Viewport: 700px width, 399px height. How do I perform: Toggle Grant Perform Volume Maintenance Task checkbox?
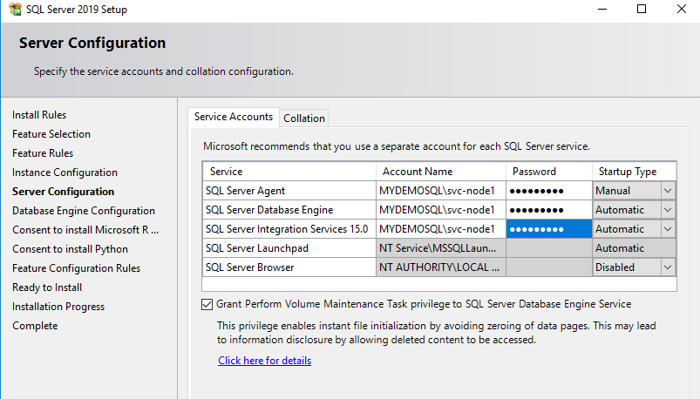pos(207,304)
